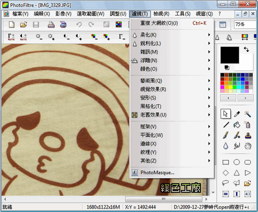
Task: Increase brightness with sun plus icon
Action: tap(51, 37)
